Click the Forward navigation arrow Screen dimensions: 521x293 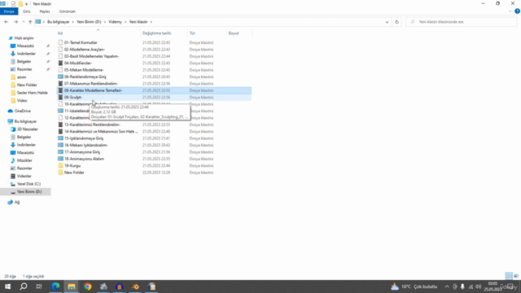pyautogui.click(x=15, y=22)
